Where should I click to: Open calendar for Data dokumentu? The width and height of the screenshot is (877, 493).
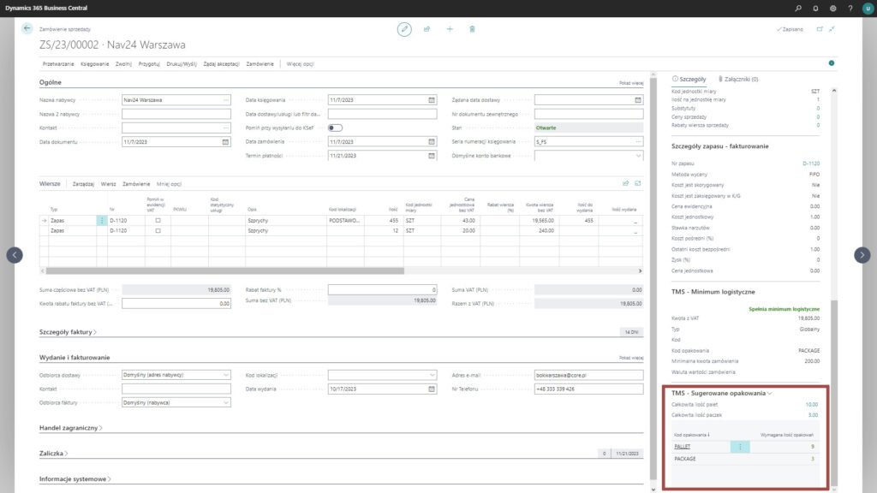pyautogui.click(x=225, y=142)
